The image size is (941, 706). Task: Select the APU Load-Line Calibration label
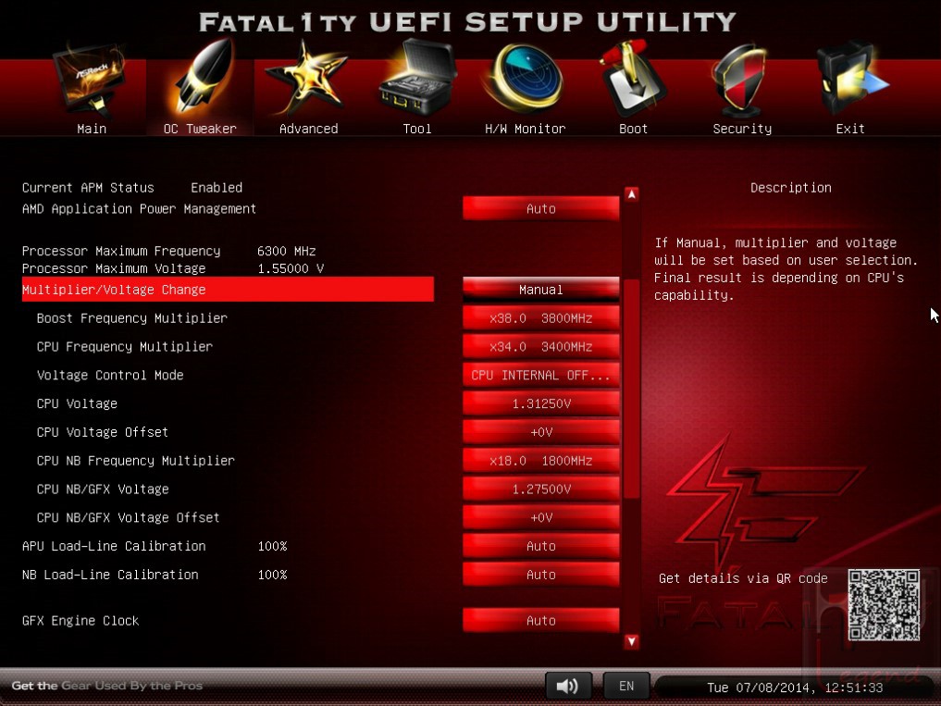click(x=114, y=546)
